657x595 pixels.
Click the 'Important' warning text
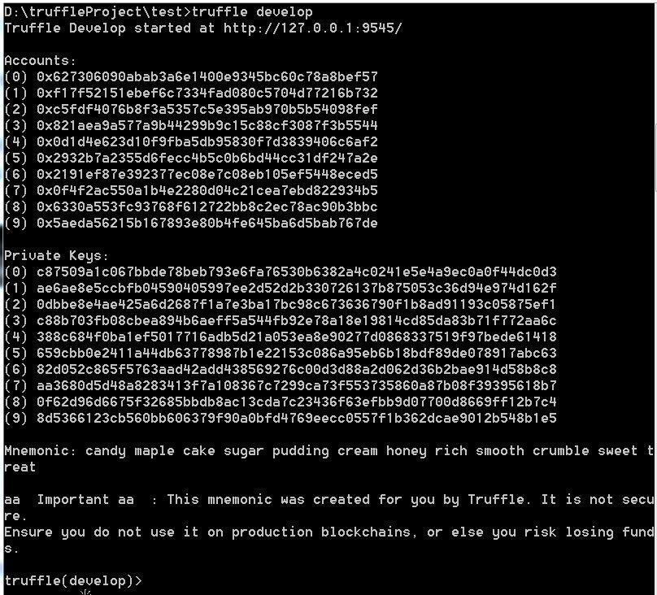point(73,500)
